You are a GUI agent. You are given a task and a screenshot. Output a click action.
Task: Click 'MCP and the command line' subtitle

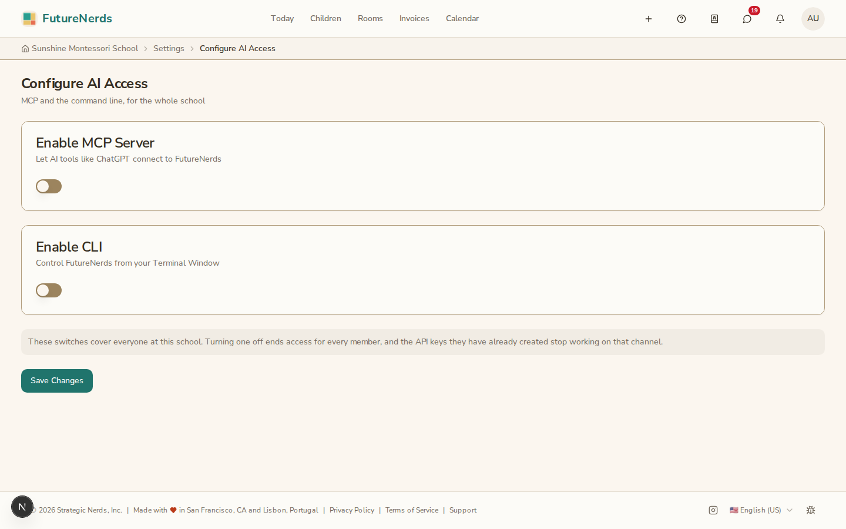click(x=113, y=101)
